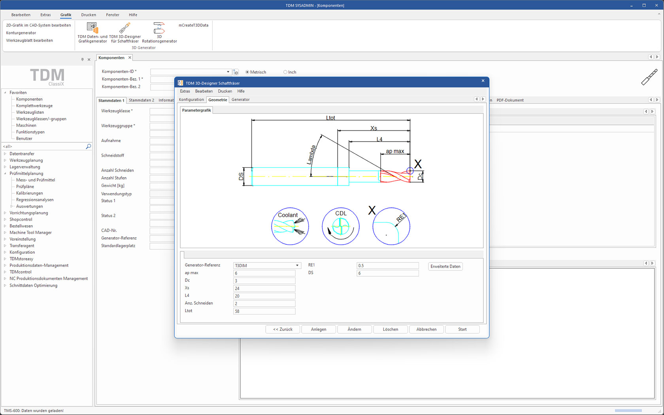Open Komplettwerkzeuge in Favoriten
This screenshot has width=664, height=415.
34,106
